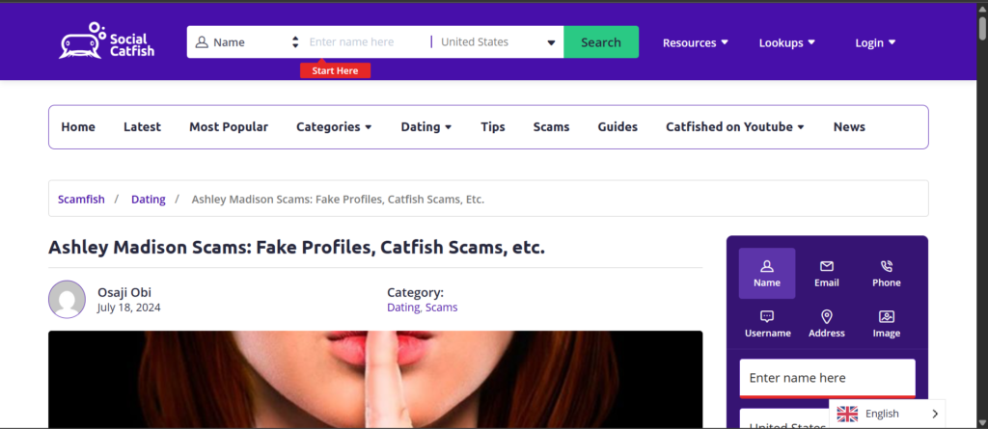The width and height of the screenshot is (988, 429).
Task: Expand the Dating dropdown in nav bar
Action: point(425,126)
